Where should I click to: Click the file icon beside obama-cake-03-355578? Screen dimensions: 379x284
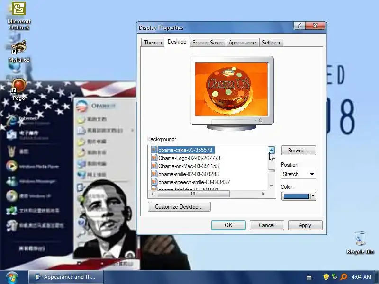154,150
